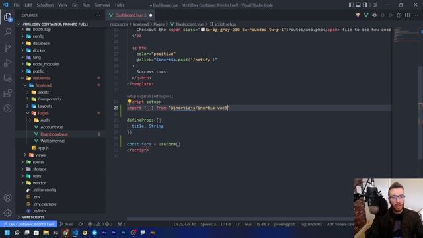Viewport: 423px width, 238px height.
Task: Open the Edit menu
Action: (28, 5)
